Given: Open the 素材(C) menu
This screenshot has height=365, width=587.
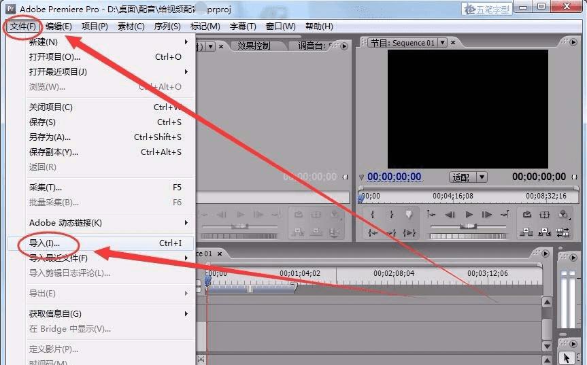Looking at the screenshot, I should point(131,27).
